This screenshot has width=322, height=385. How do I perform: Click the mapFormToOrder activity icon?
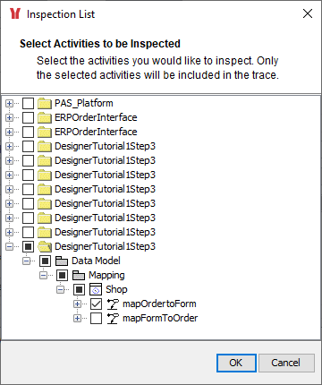pyautogui.click(x=113, y=318)
